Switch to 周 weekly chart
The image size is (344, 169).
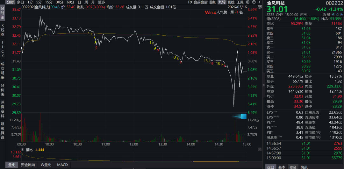(86, 2)
